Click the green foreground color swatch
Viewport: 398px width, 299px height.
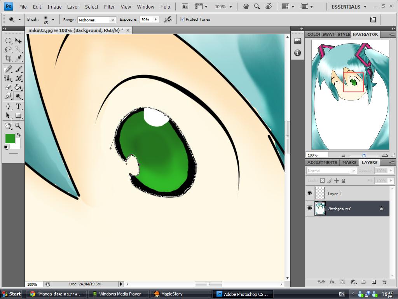pos(10,139)
